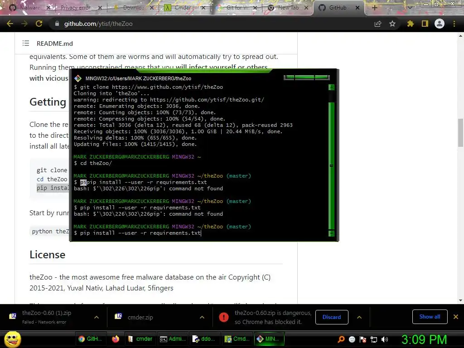Click the terminal scrollbar down arrow
The image size is (464, 348).
tap(331, 233)
